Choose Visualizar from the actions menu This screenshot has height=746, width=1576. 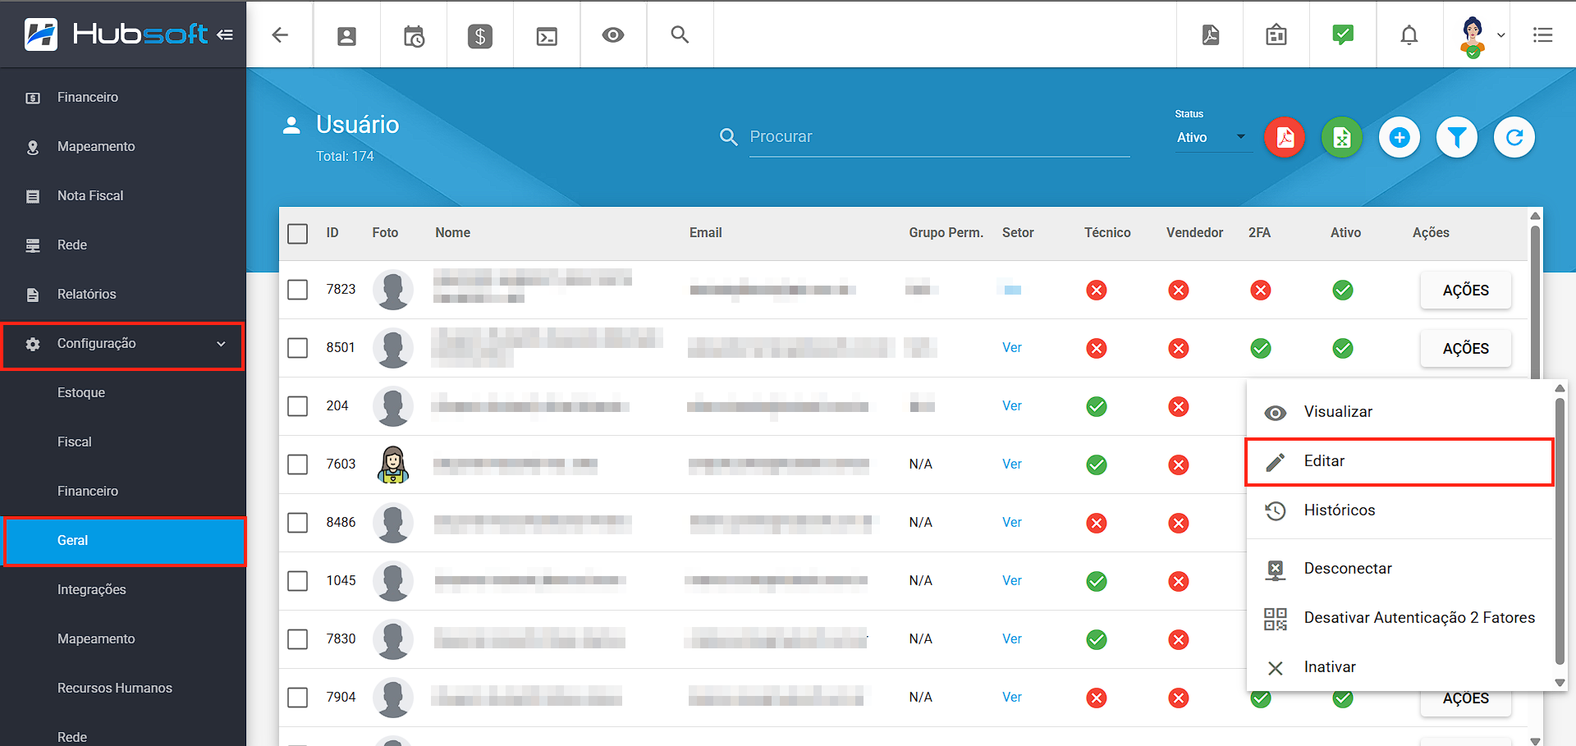(1400, 412)
